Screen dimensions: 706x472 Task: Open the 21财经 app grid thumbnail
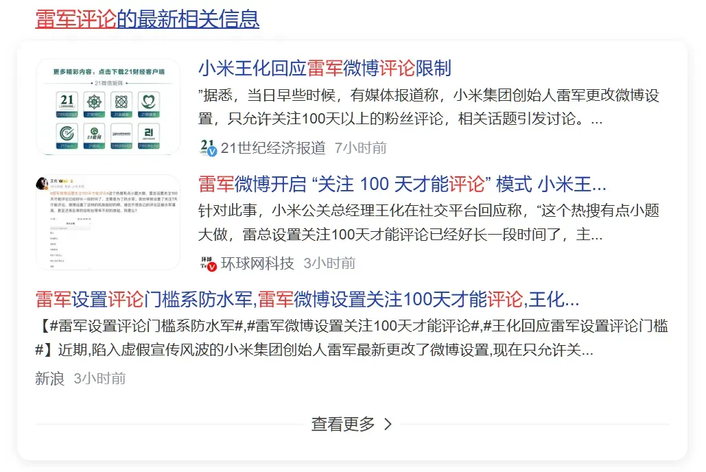(108, 107)
